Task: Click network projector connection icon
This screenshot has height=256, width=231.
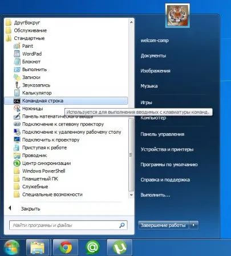Action: point(17,124)
